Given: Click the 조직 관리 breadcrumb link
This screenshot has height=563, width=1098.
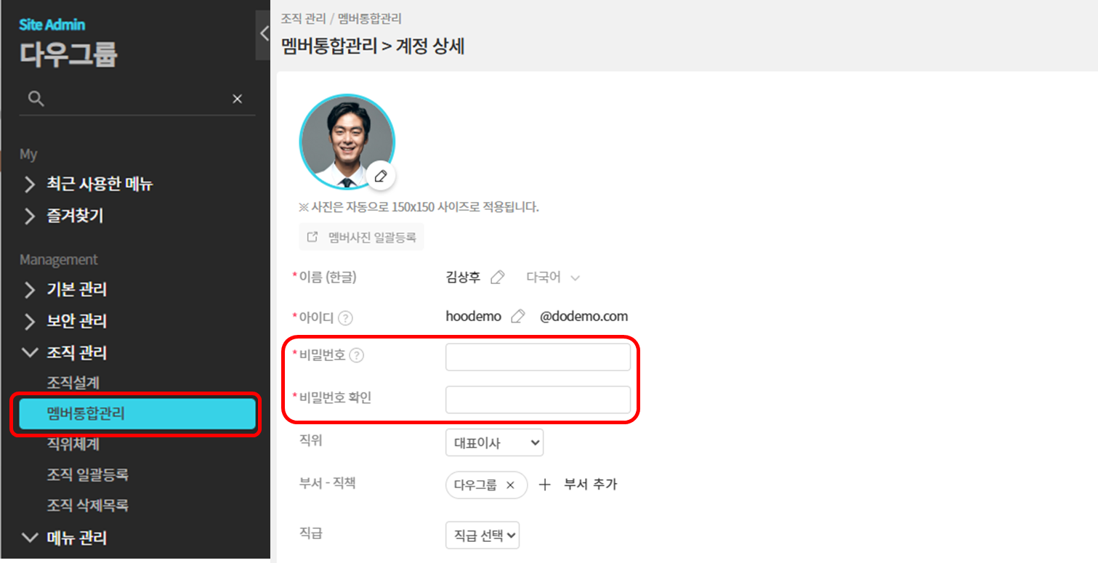Looking at the screenshot, I should [x=303, y=18].
